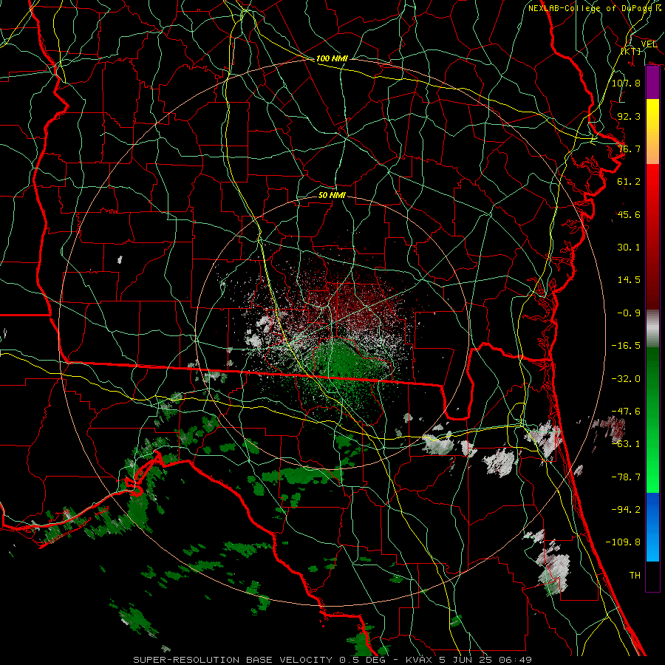Click the KVAX station identifier in caption
The height and width of the screenshot is (665, 665).
click(x=417, y=660)
